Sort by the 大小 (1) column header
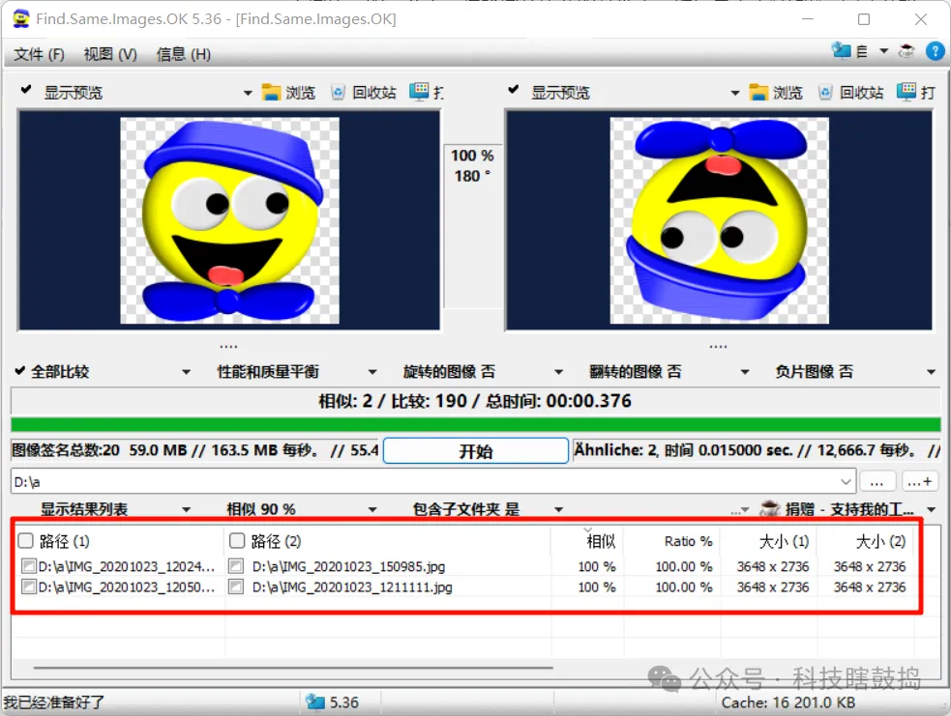 (x=784, y=541)
